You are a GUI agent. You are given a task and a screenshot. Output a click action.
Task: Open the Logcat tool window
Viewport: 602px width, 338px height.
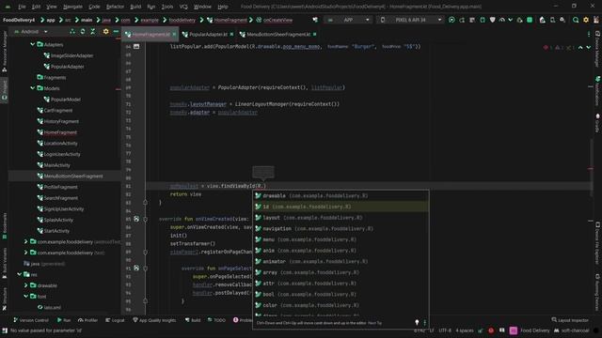[x=115, y=320]
